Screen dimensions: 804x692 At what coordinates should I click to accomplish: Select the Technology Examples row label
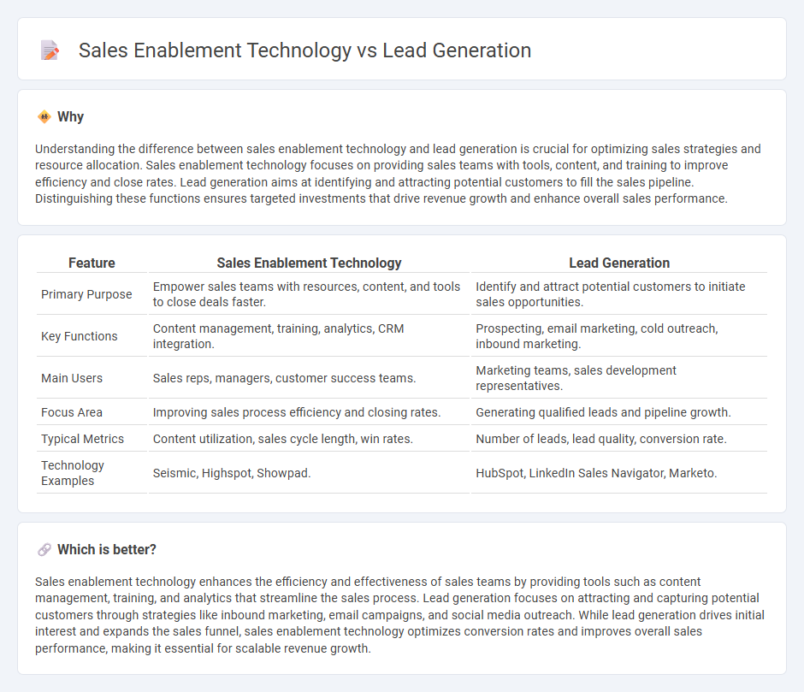pyautogui.click(x=73, y=473)
